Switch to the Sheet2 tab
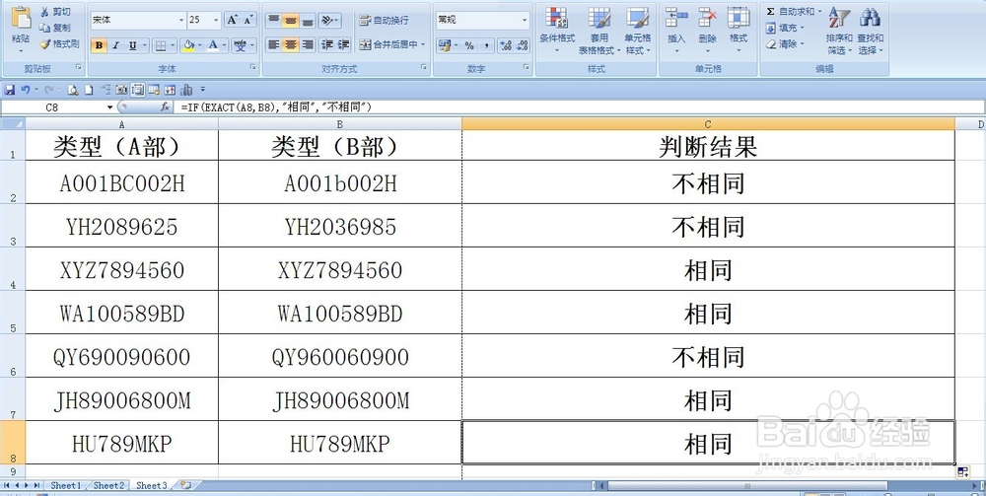Viewport: 986px width, 496px height. tap(108, 485)
